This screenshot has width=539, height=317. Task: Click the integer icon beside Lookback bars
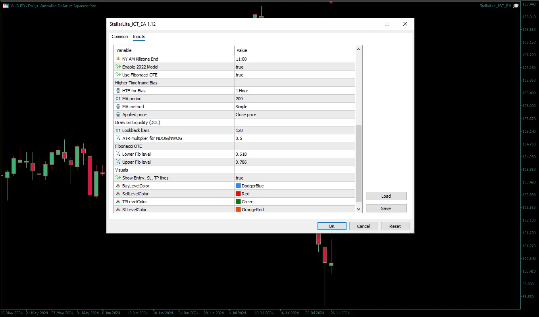pos(118,130)
